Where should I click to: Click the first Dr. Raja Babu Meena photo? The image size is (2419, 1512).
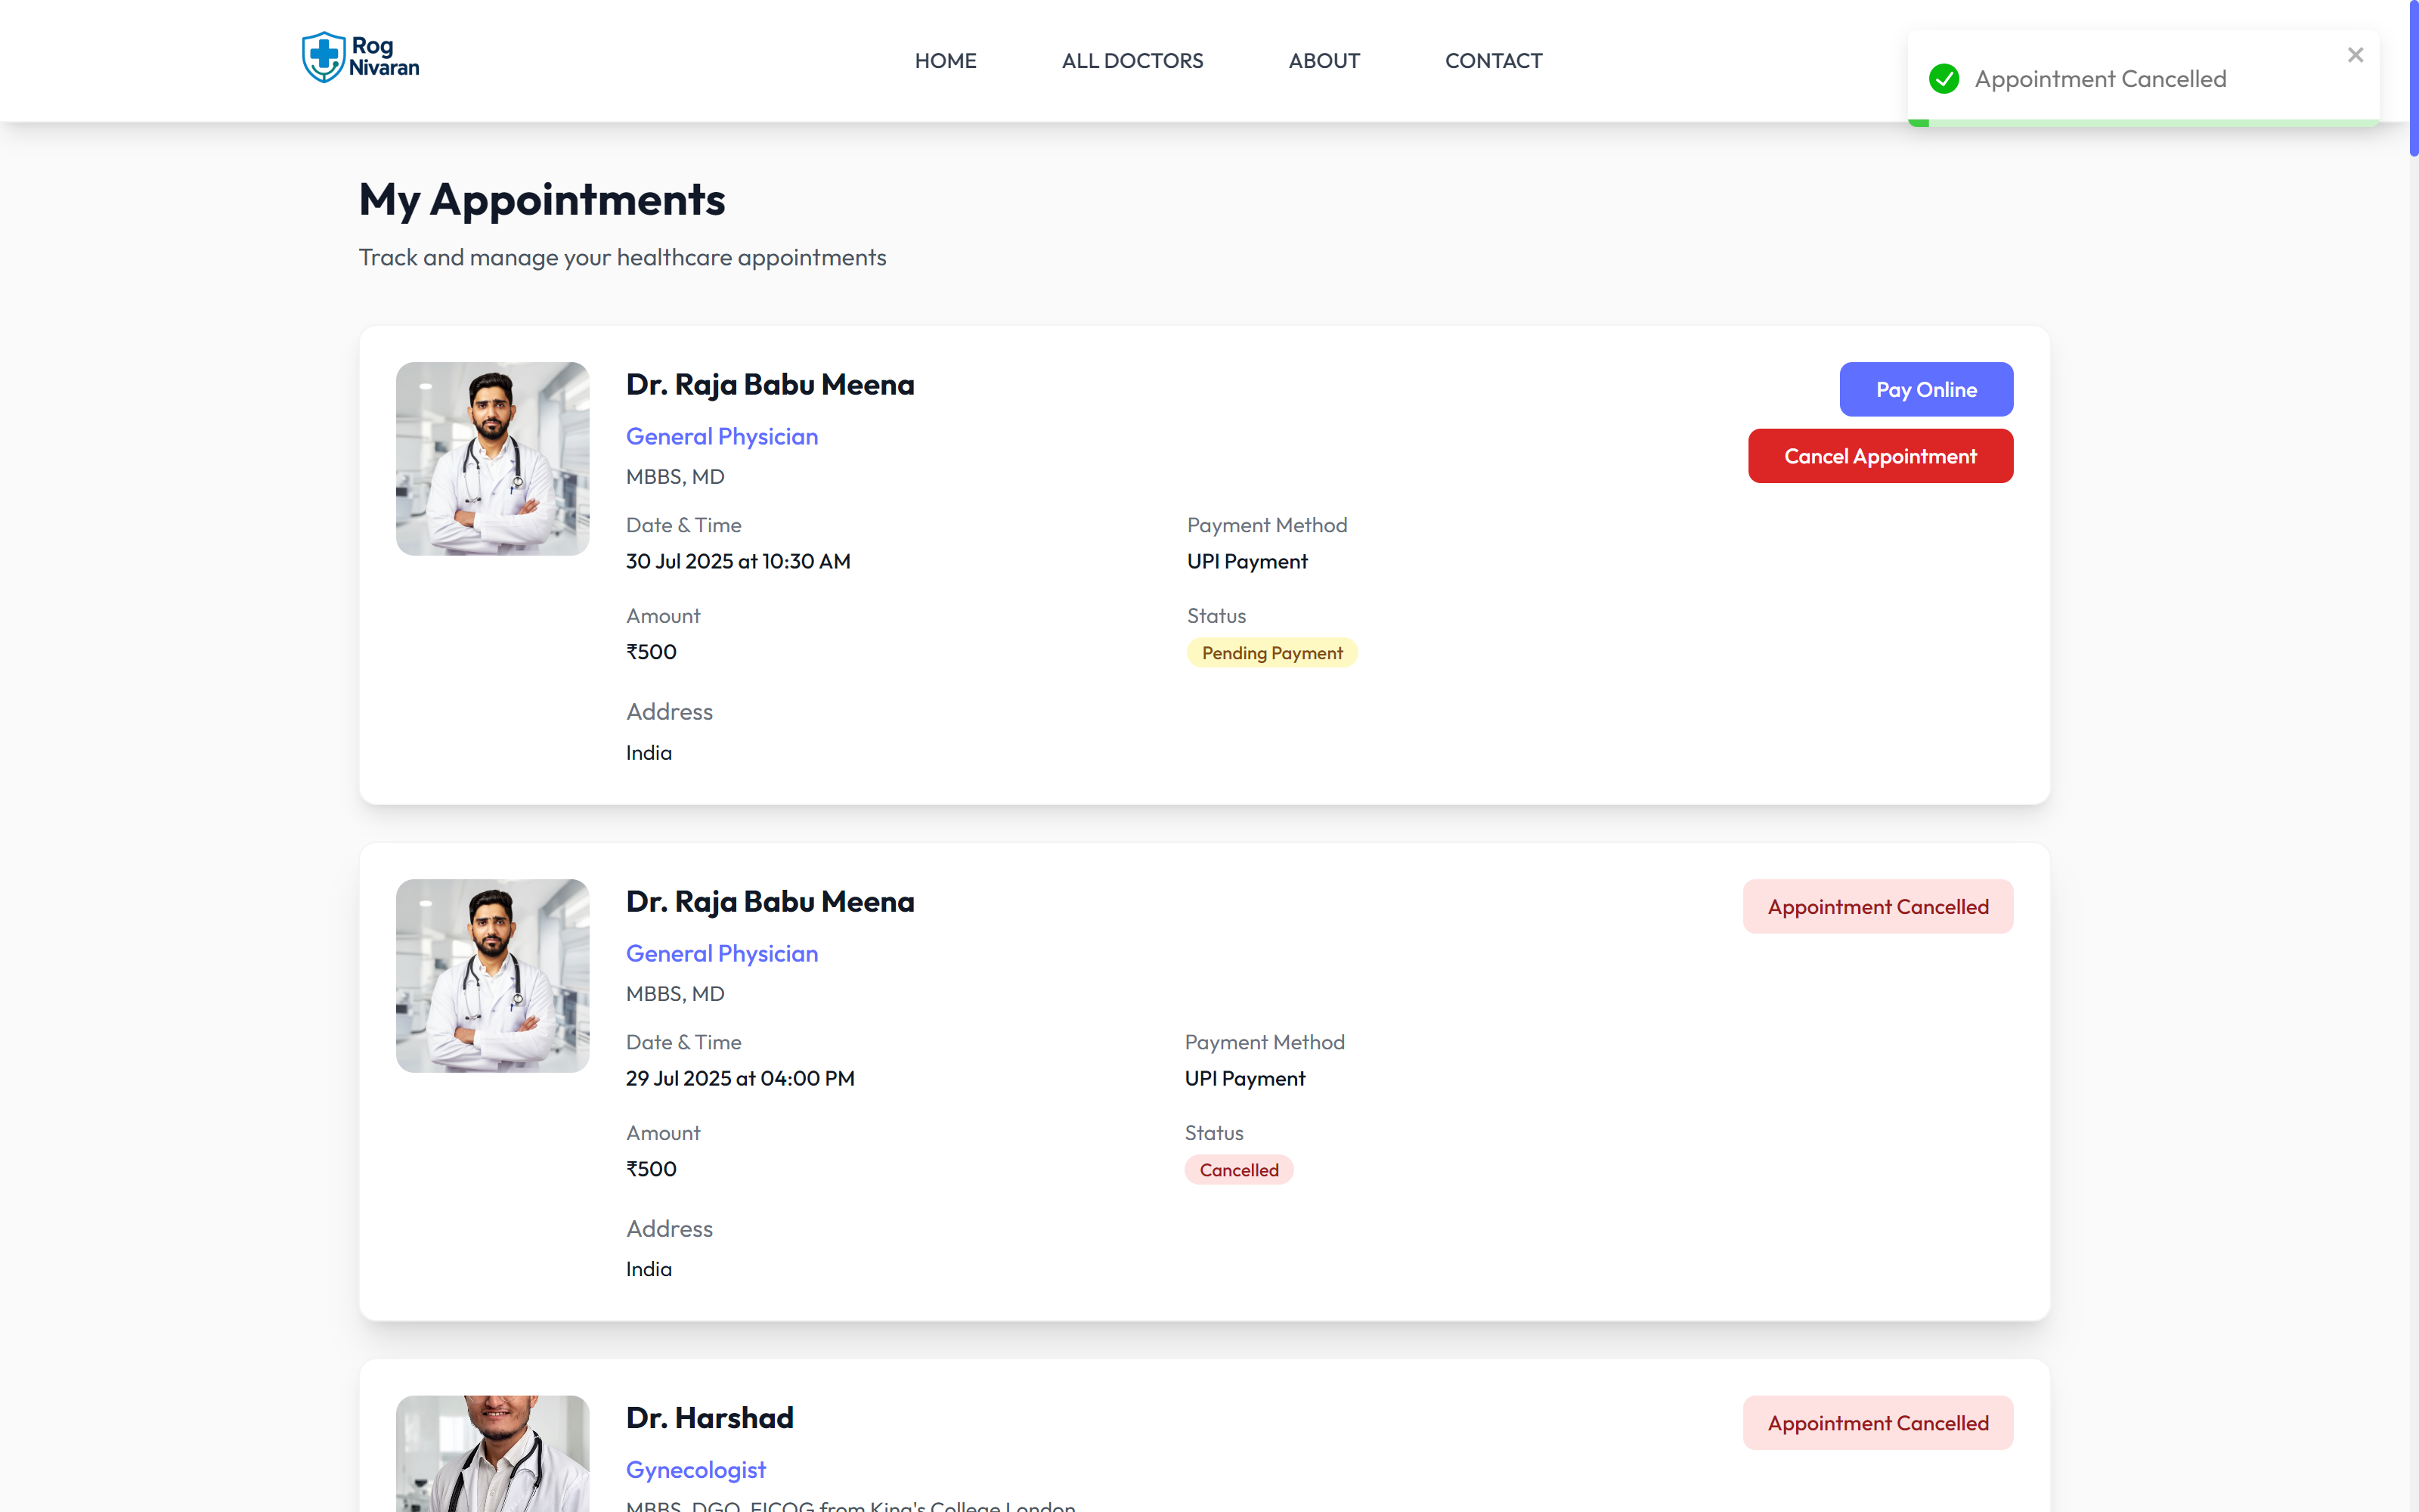[x=492, y=458]
